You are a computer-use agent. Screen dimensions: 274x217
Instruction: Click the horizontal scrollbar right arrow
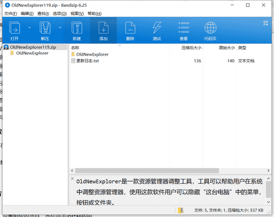(268, 170)
